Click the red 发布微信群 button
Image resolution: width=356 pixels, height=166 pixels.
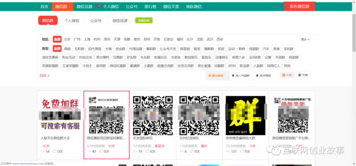point(300,6)
